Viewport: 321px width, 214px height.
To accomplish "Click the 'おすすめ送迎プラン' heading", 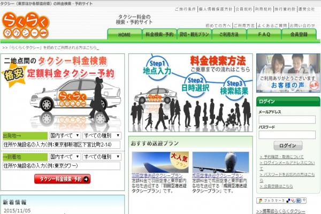I will tap(155, 143).
